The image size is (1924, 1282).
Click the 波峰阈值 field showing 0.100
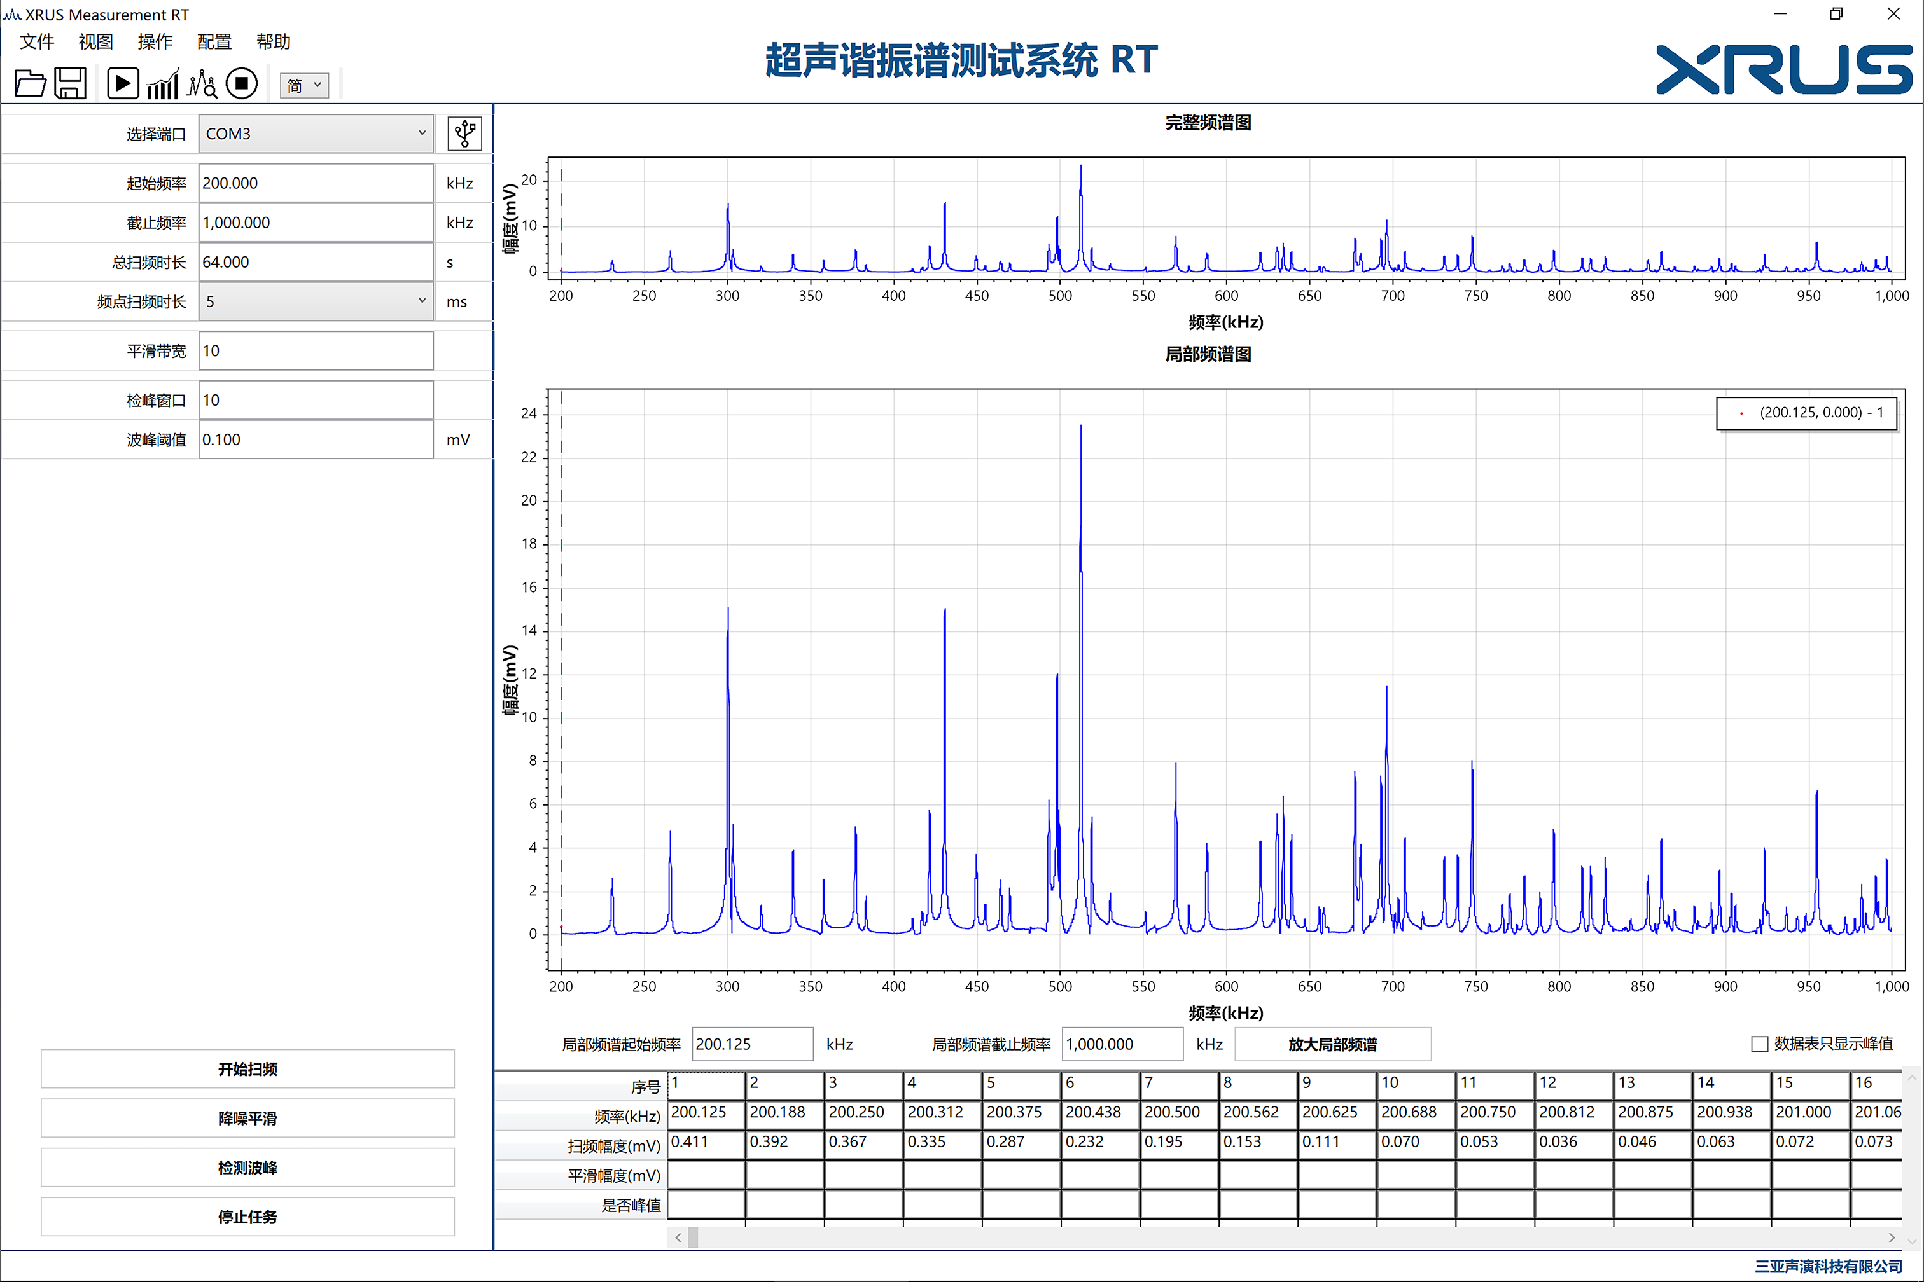coord(316,440)
